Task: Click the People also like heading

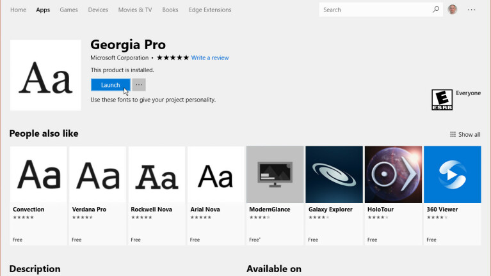Action: pos(44,134)
